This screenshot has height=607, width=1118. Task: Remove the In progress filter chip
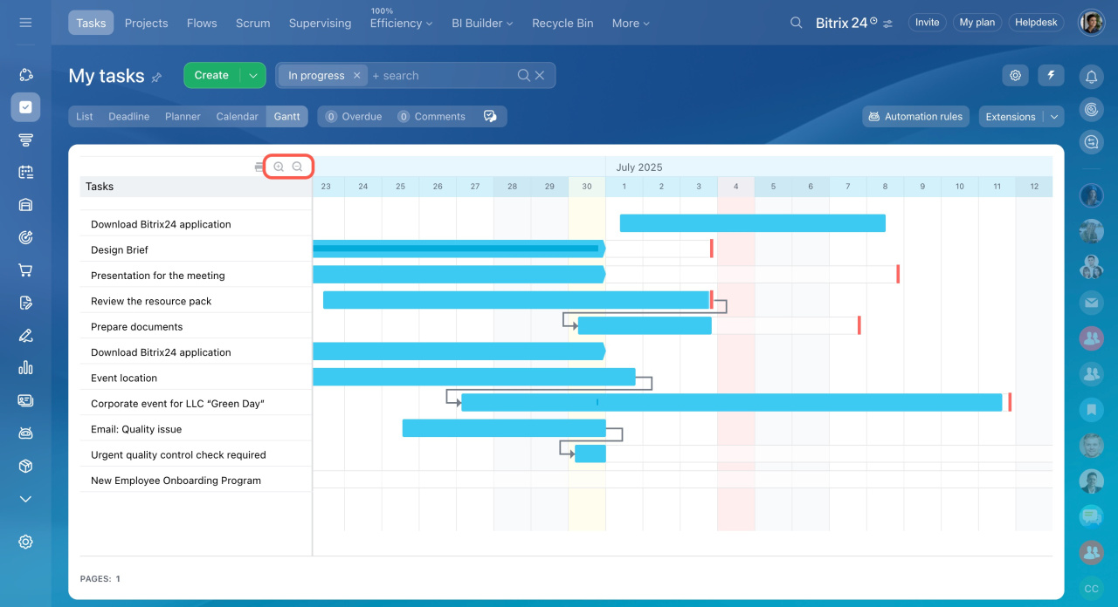pyautogui.click(x=356, y=76)
